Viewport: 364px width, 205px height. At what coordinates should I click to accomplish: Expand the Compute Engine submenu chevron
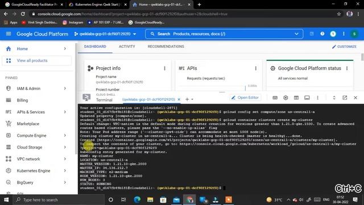(x=65, y=136)
